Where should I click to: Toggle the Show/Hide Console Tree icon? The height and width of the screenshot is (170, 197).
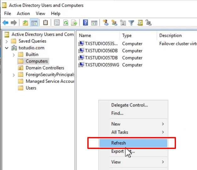click(x=34, y=23)
